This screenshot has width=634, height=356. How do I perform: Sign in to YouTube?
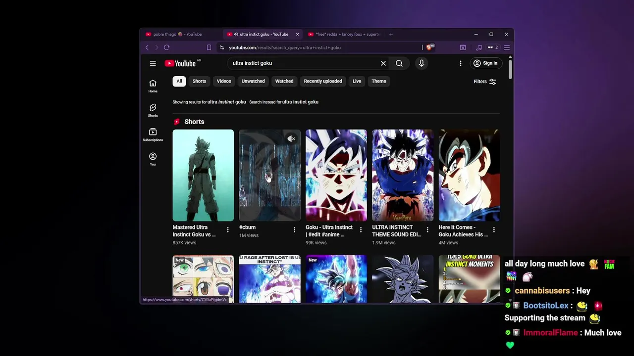pyautogui.click(x=485, y=63)
